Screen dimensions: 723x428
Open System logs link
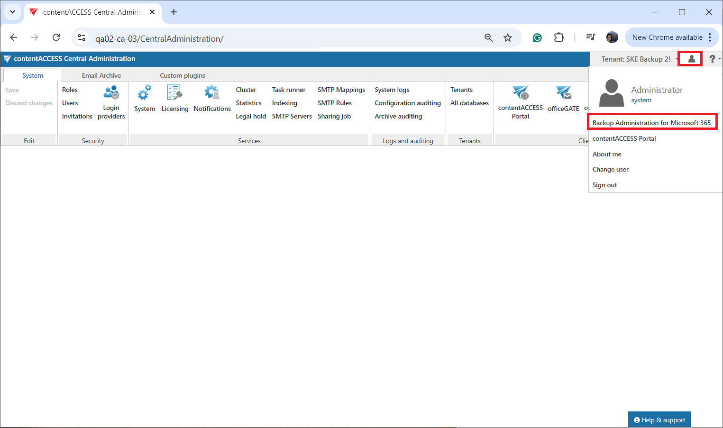pos(392,90)
